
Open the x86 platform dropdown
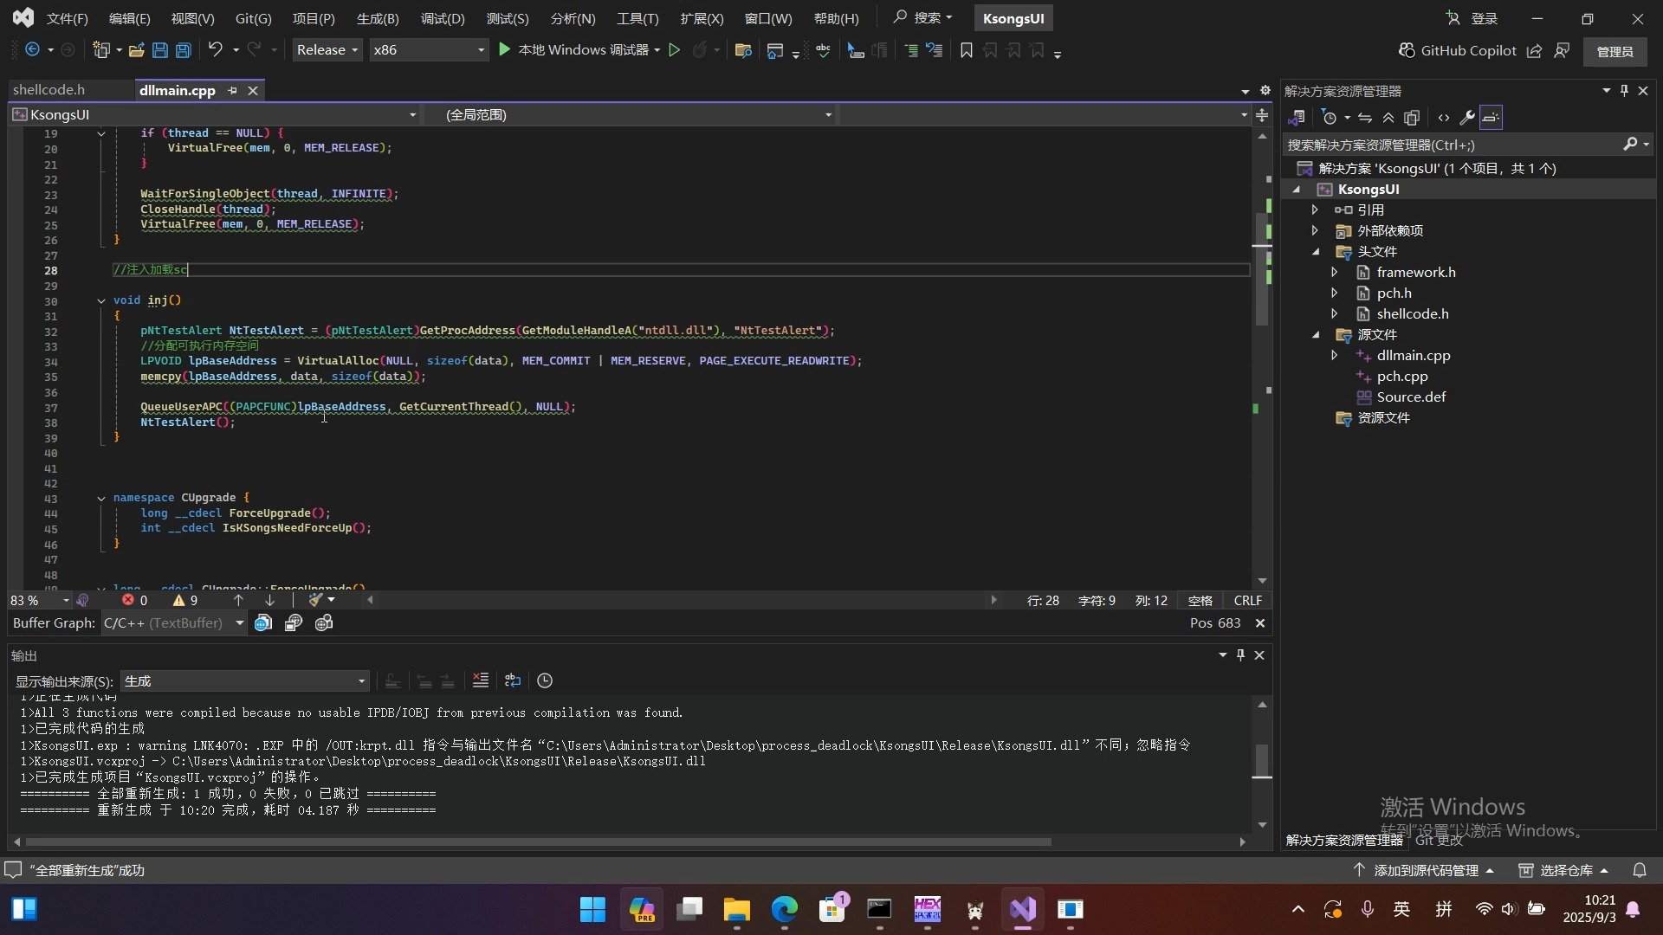click(428, 50)
